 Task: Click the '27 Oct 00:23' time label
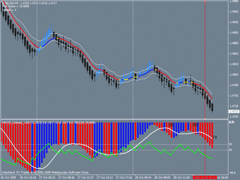coord(47,178)
